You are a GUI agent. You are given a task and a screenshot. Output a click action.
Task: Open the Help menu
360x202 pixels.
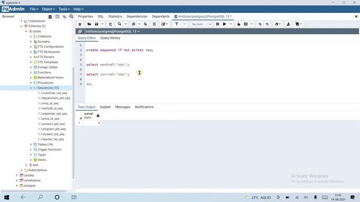point(79,9)
